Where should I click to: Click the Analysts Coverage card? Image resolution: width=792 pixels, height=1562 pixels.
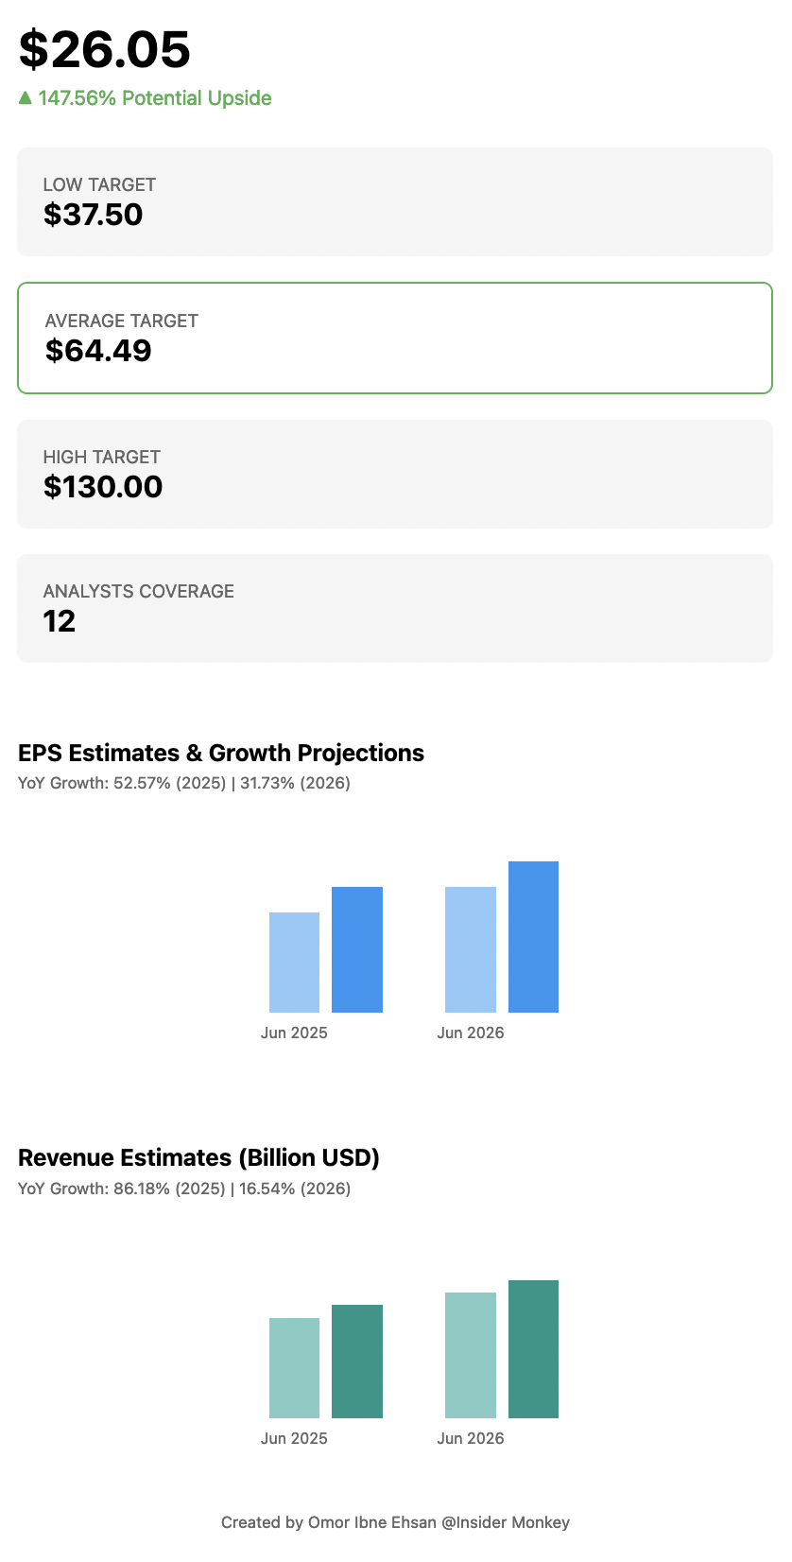[395, 608]
